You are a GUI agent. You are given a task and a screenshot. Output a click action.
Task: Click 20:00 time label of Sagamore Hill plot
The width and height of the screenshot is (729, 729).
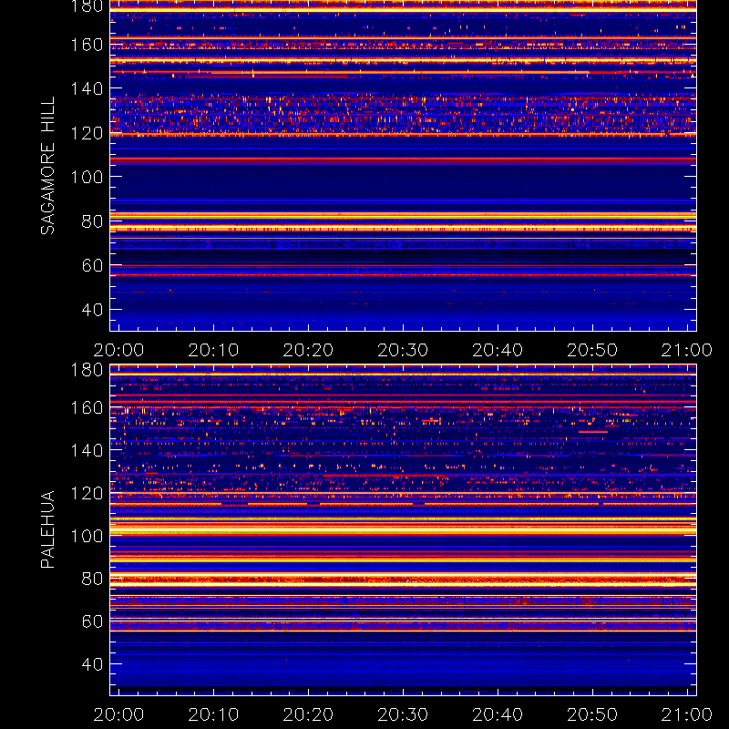pyautogui.click(x=118, y=350)
